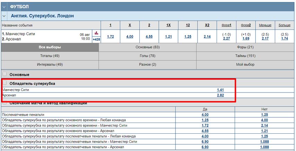Click team name Арсенал in event row

tap(13, 39)
